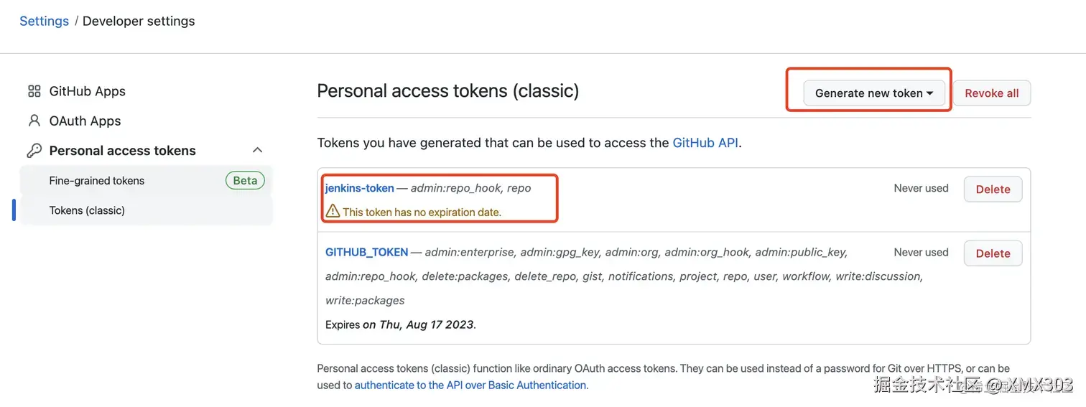Open Fine-grained tokens in the sidebar
This screenshot has width=1086, height=407.
pos(97,181)
